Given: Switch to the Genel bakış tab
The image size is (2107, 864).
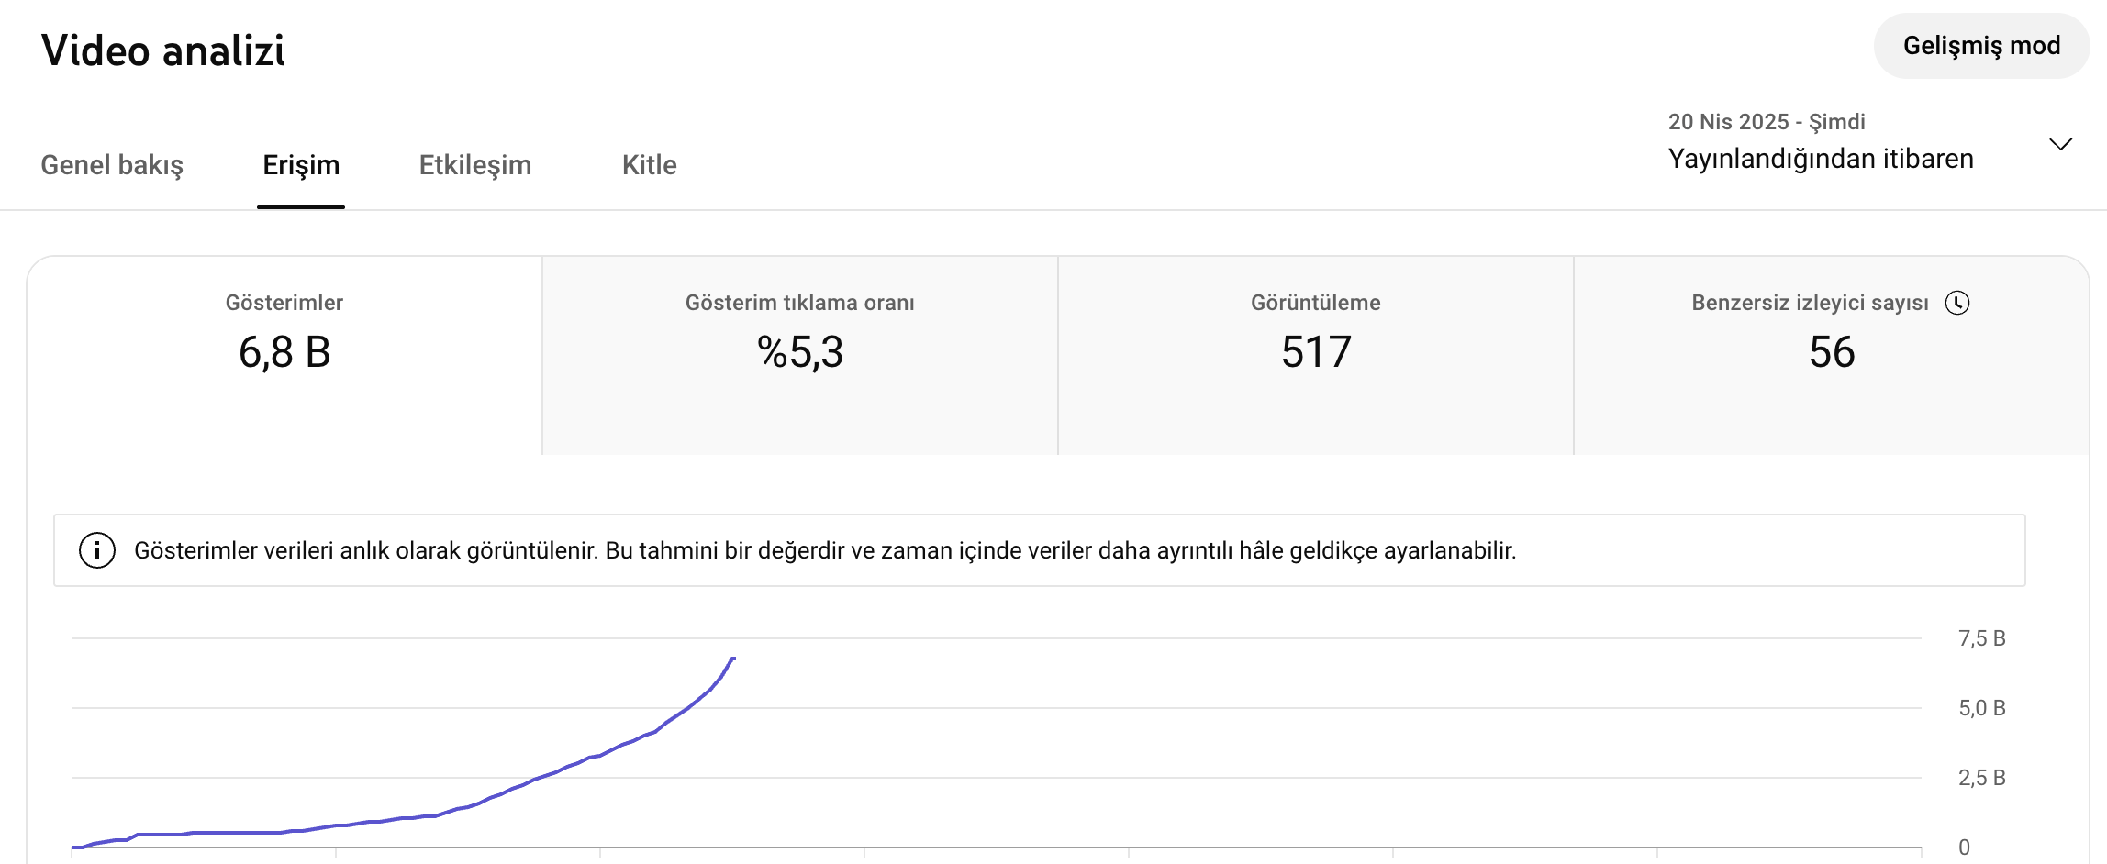Looking at the screenshot, I should click(112, 165).
